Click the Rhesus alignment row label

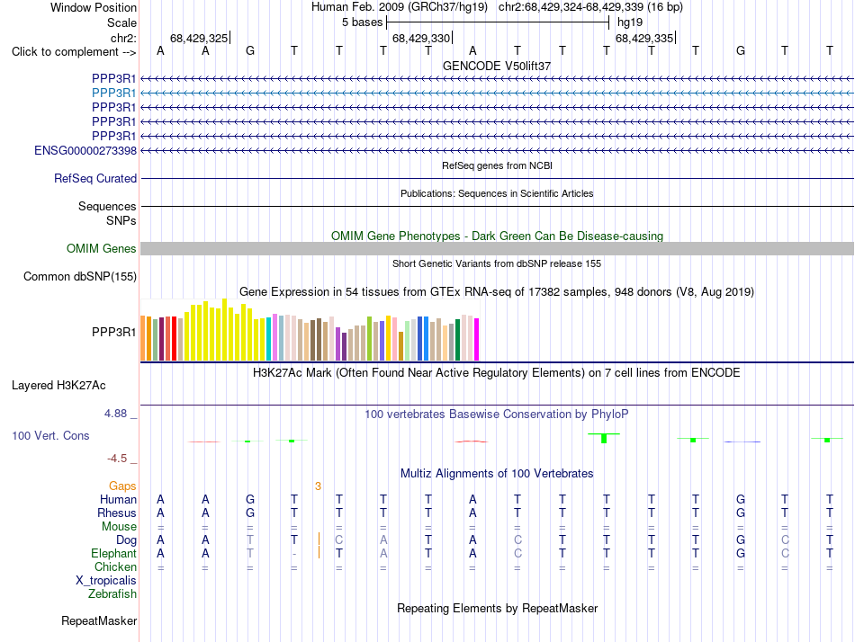117,513
